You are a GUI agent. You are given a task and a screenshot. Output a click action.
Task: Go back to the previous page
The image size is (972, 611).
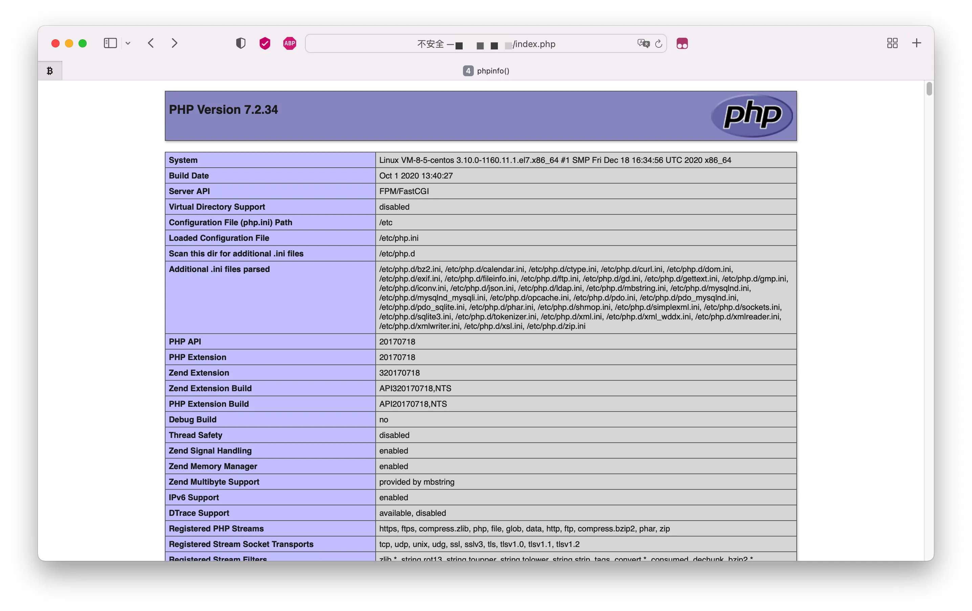[x=151, y=43]
